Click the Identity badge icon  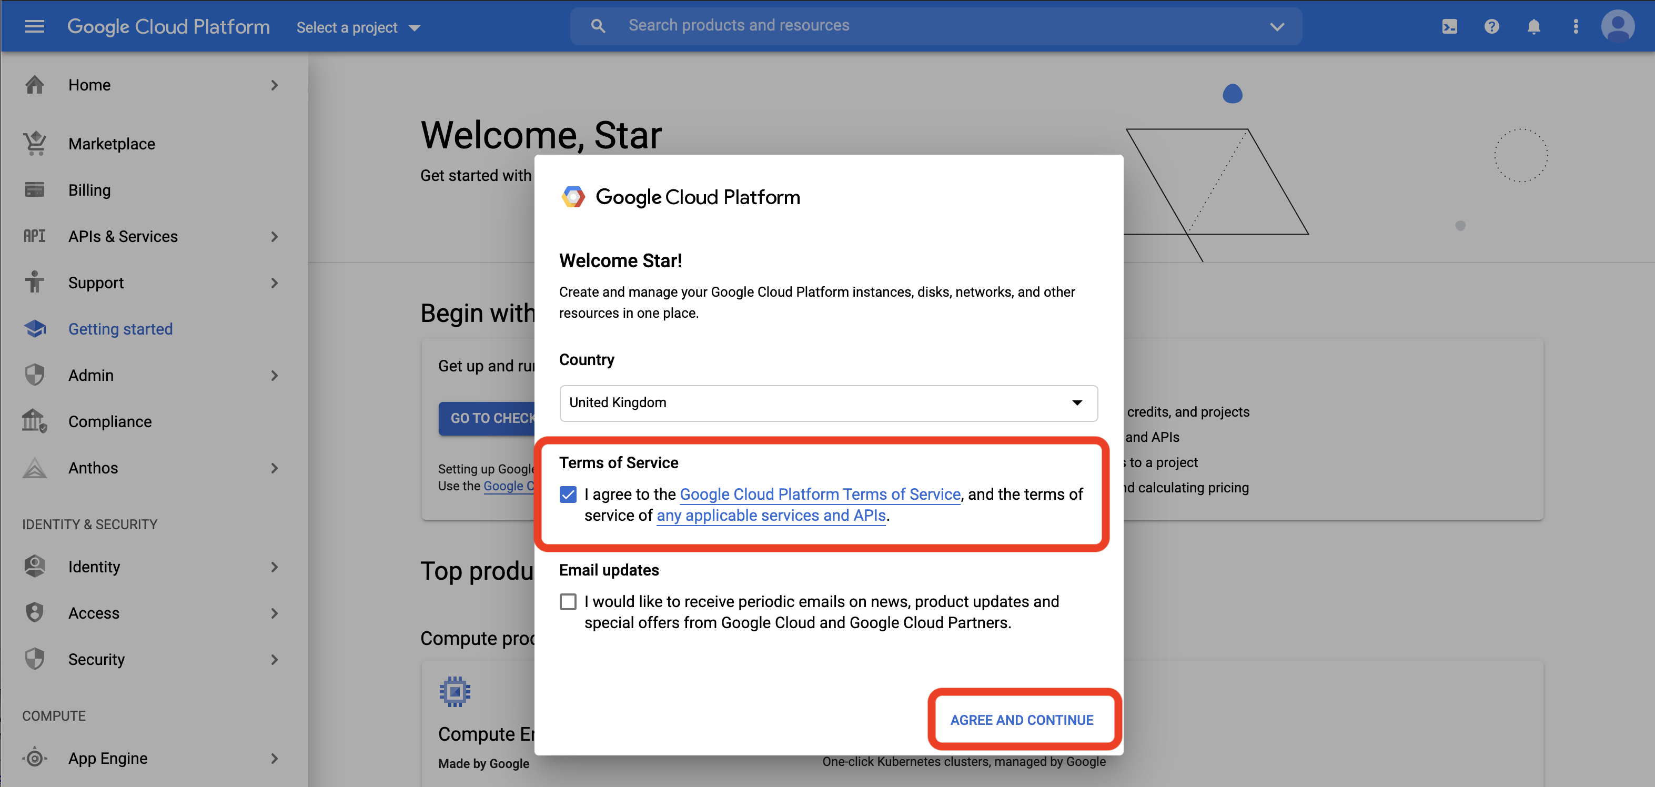35,566
